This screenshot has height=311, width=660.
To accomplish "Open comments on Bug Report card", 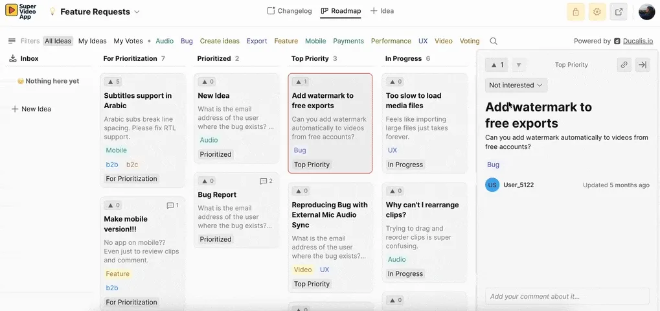I will point(266,181).
